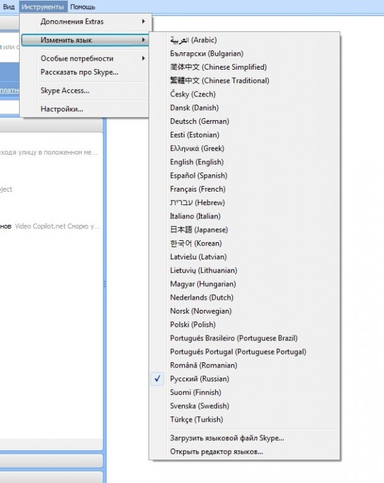Select English (English) language
This screenshot has height=483, width=384.
[x=244, y=162]
